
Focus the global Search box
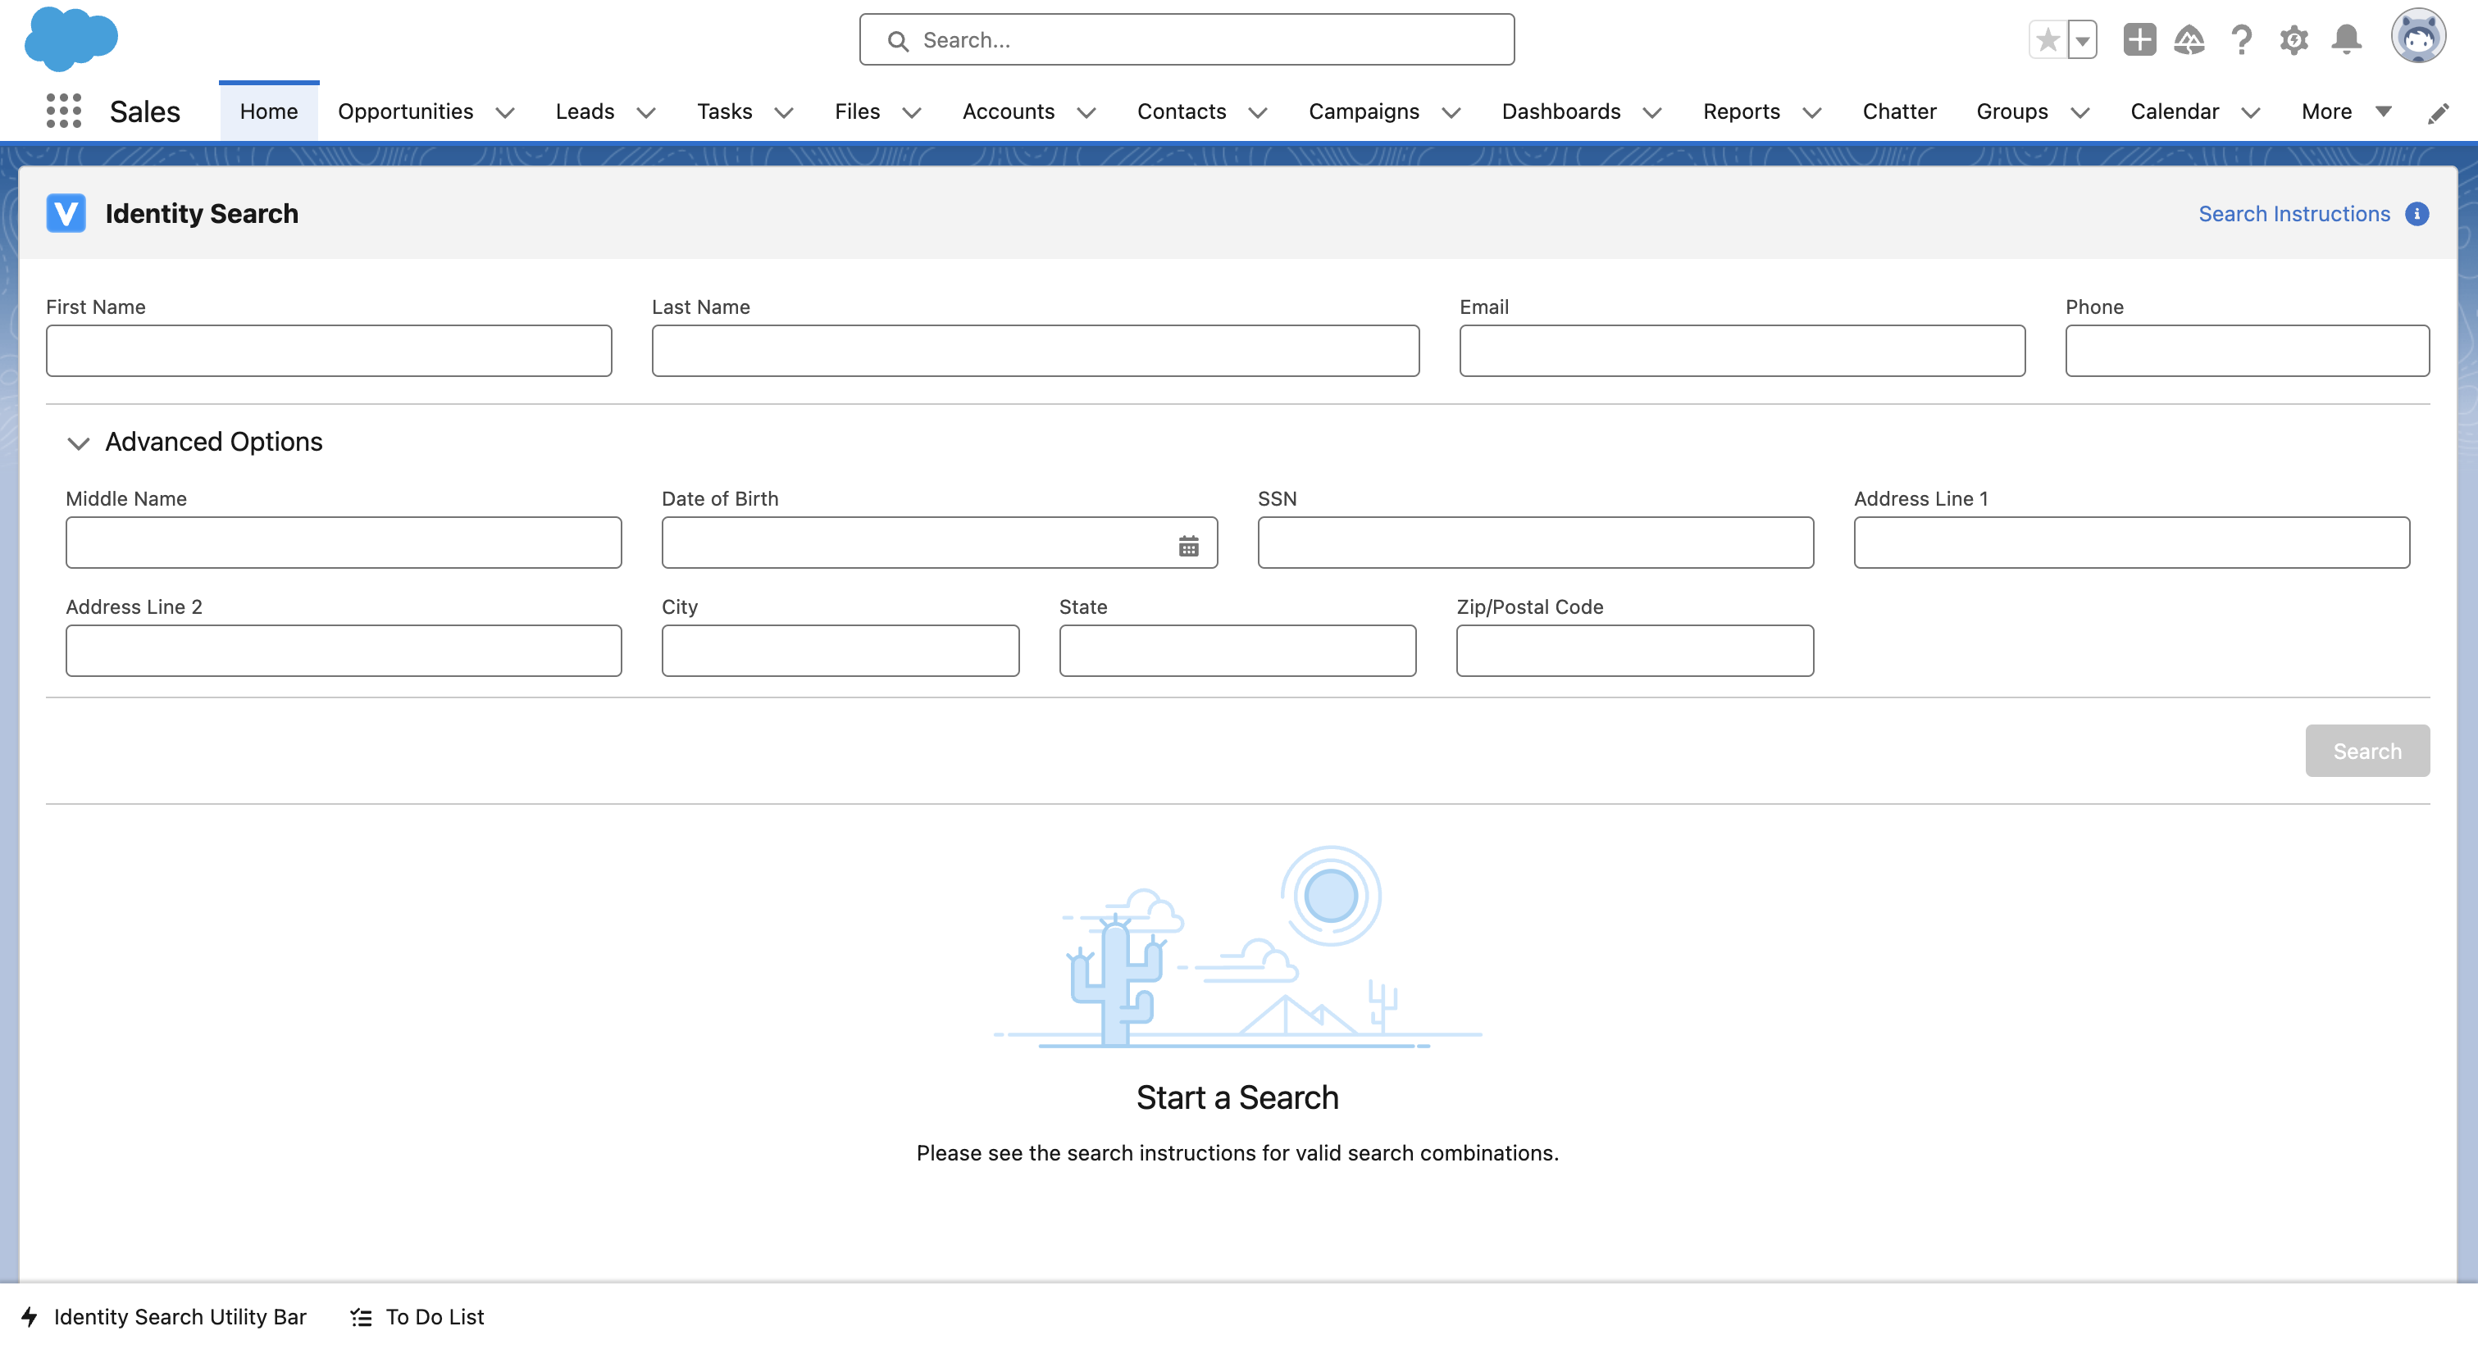pos(1186,39)
